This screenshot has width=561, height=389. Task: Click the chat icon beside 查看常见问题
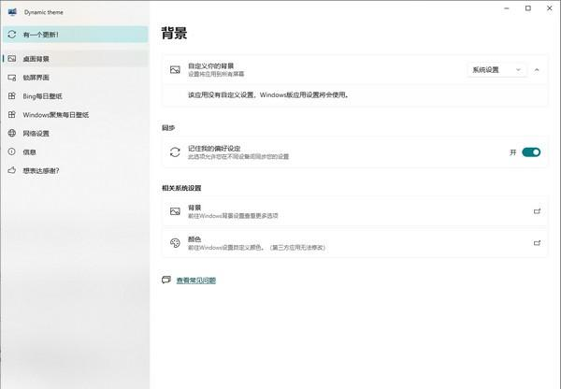coord(166,280)
